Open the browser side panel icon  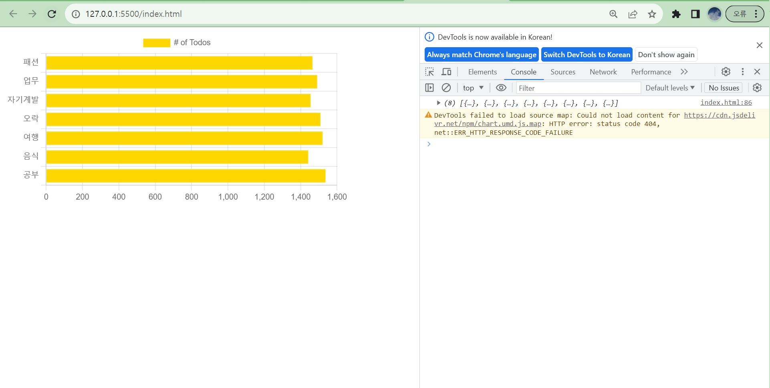695,14
